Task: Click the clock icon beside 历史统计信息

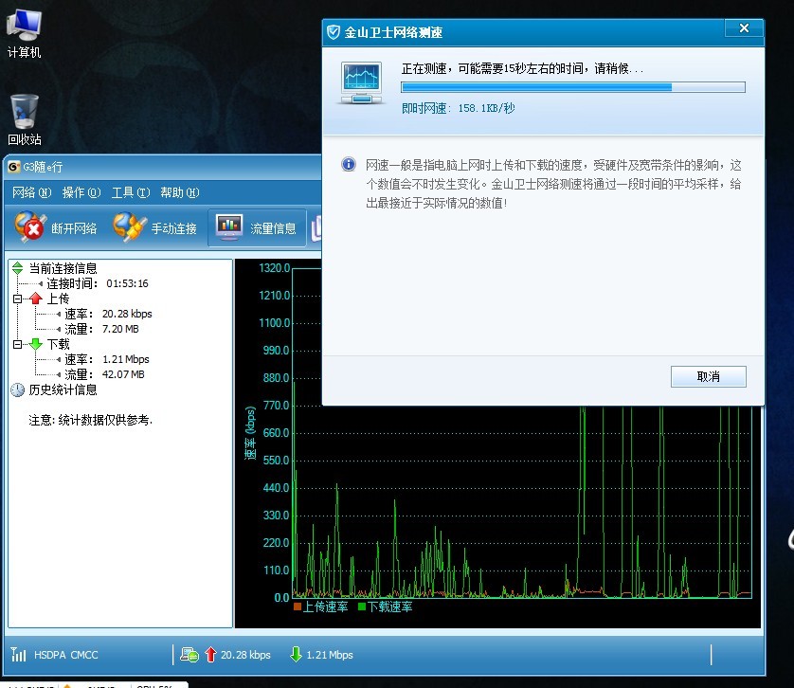Action: coord(18,389)
